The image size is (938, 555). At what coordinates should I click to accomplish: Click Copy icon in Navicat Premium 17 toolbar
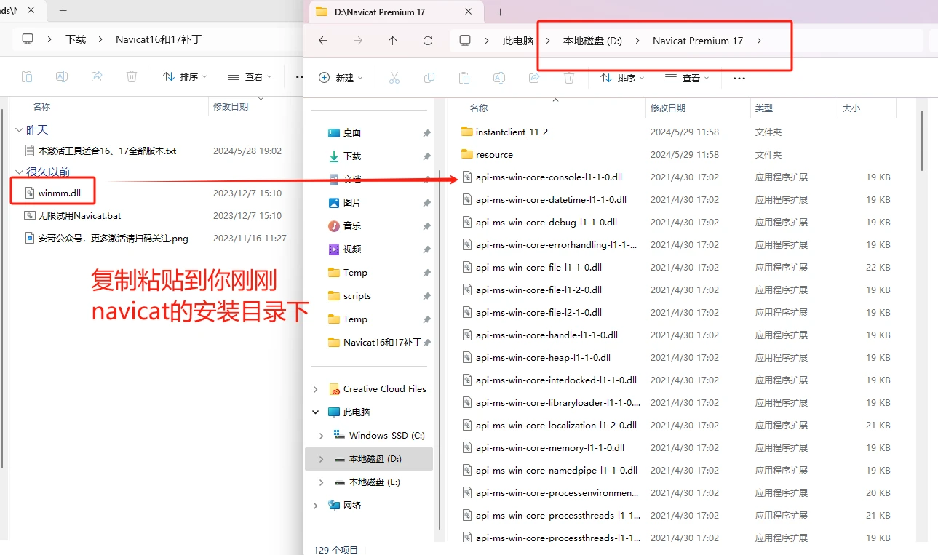[x=429, y=78]
